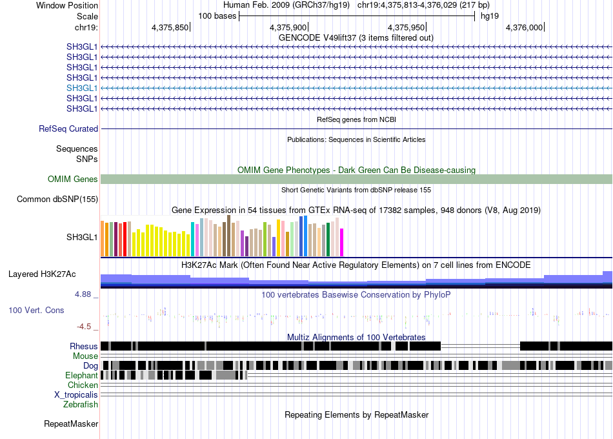Click the Rhesus species label
The image size is (613, 439).
tap(84, 346)
